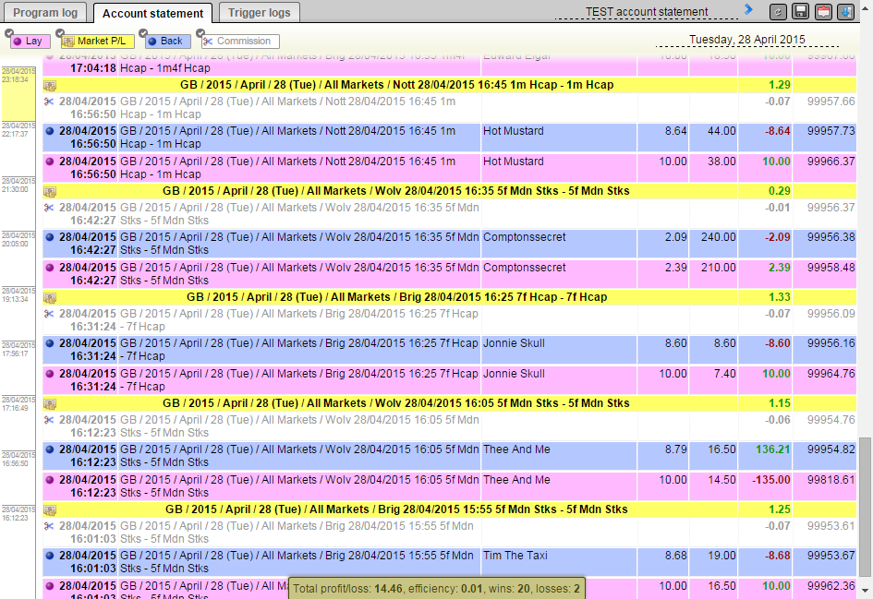
Task: Jump to the 22:17:37 timeline marker
Action: (18, 130)
